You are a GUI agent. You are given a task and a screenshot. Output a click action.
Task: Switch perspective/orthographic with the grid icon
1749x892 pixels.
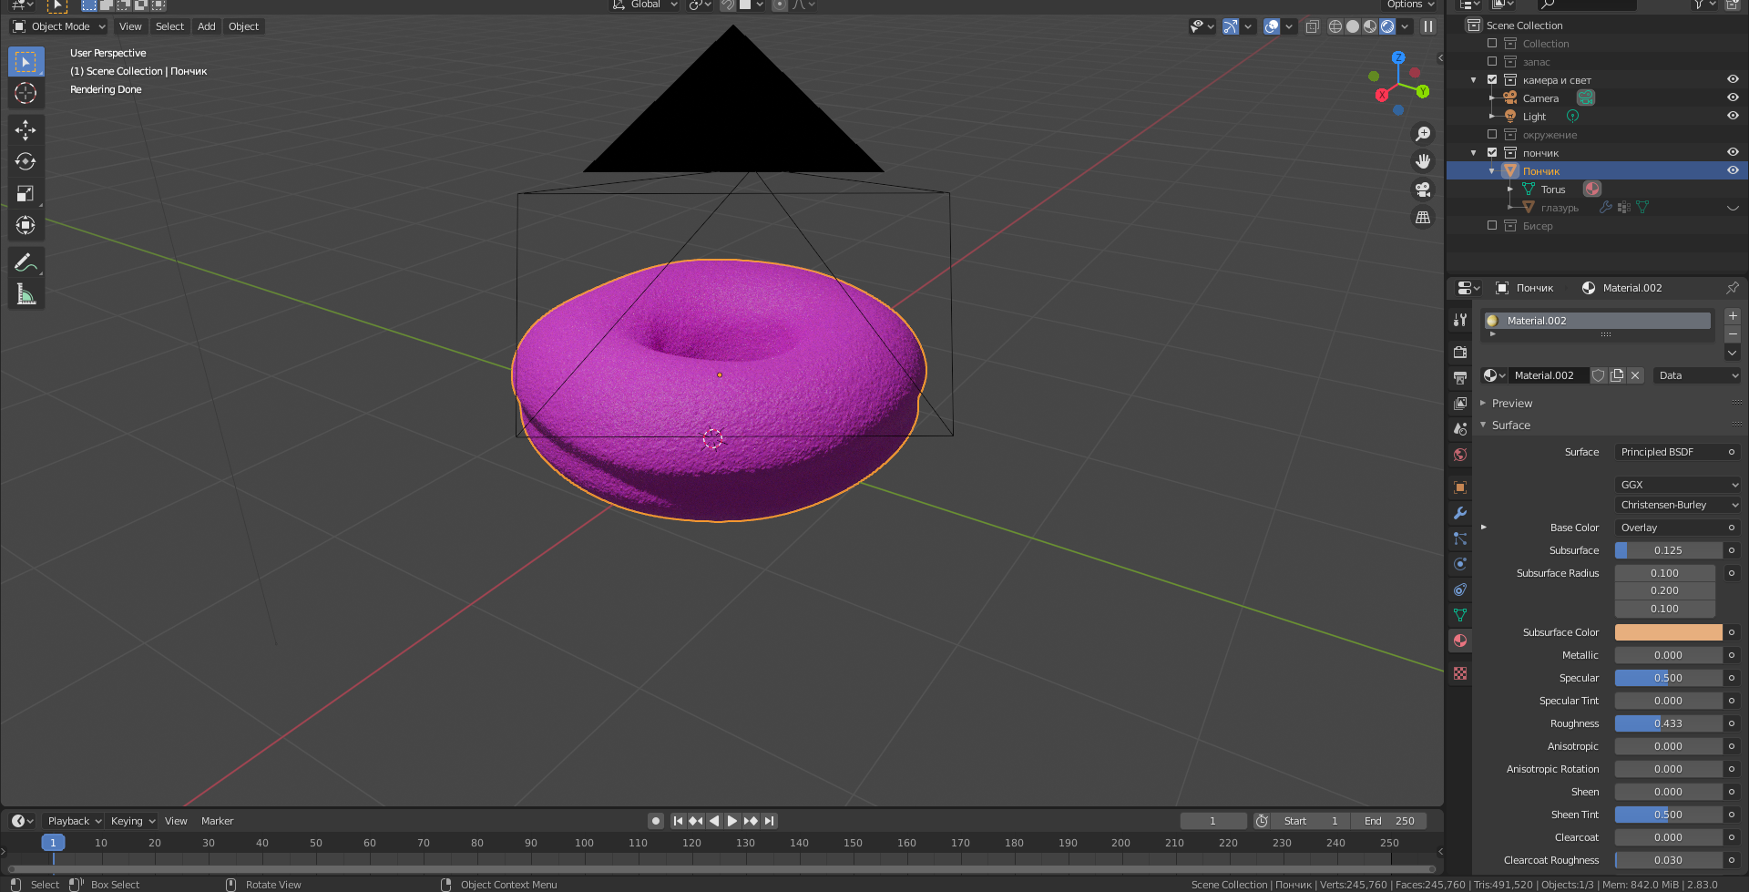pyautogui.click(x=1423, y=217)
